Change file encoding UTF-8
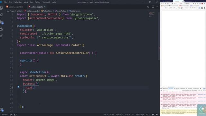The width and height of the screenshot is (206, 116). pos(127,115)
